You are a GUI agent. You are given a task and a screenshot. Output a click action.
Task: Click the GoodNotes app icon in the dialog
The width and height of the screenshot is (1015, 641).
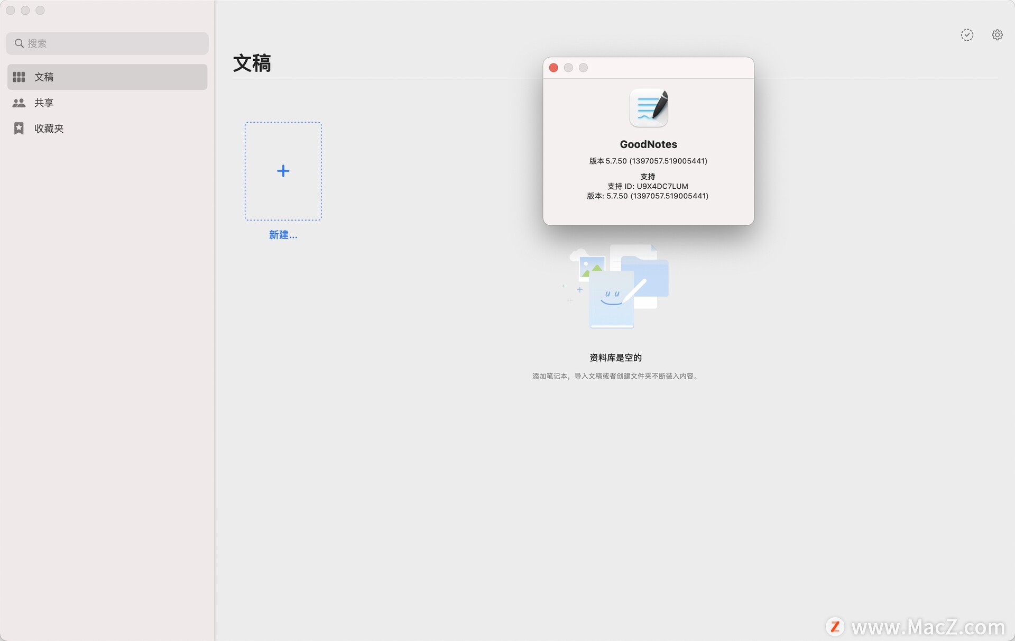tap(649, 108)
